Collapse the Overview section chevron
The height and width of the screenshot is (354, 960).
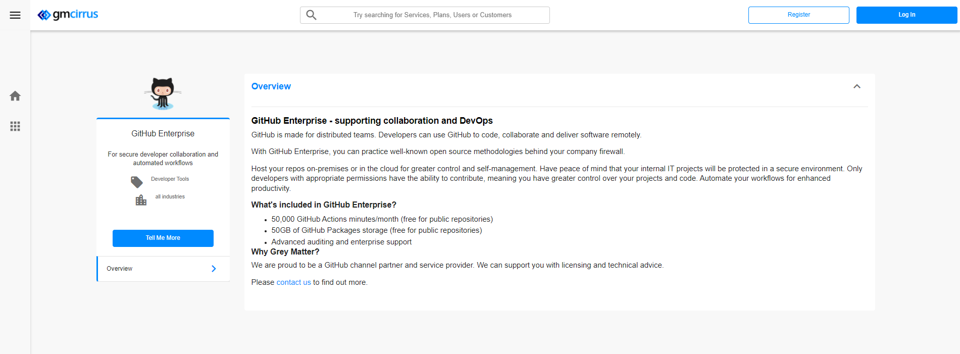[857, 86]
